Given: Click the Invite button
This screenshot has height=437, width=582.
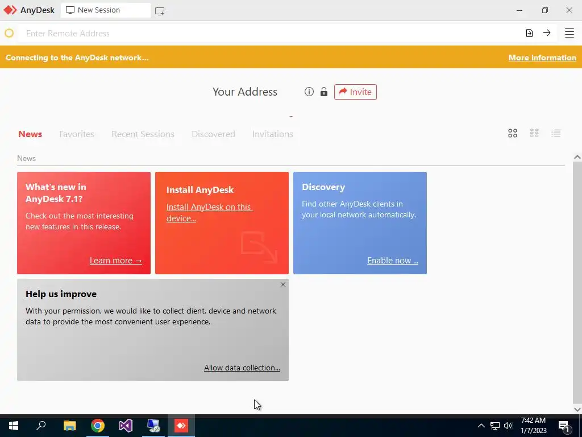Looking at the screenshot, I should pos(355,92).
